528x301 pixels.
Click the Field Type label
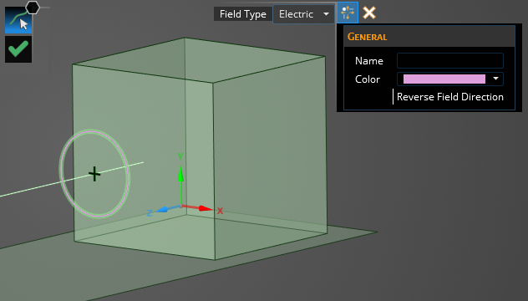(243, 14)
